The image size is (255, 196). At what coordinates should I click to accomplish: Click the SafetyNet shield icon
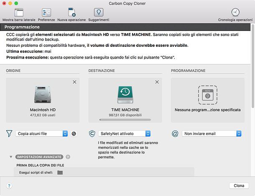tap(92, 134)
